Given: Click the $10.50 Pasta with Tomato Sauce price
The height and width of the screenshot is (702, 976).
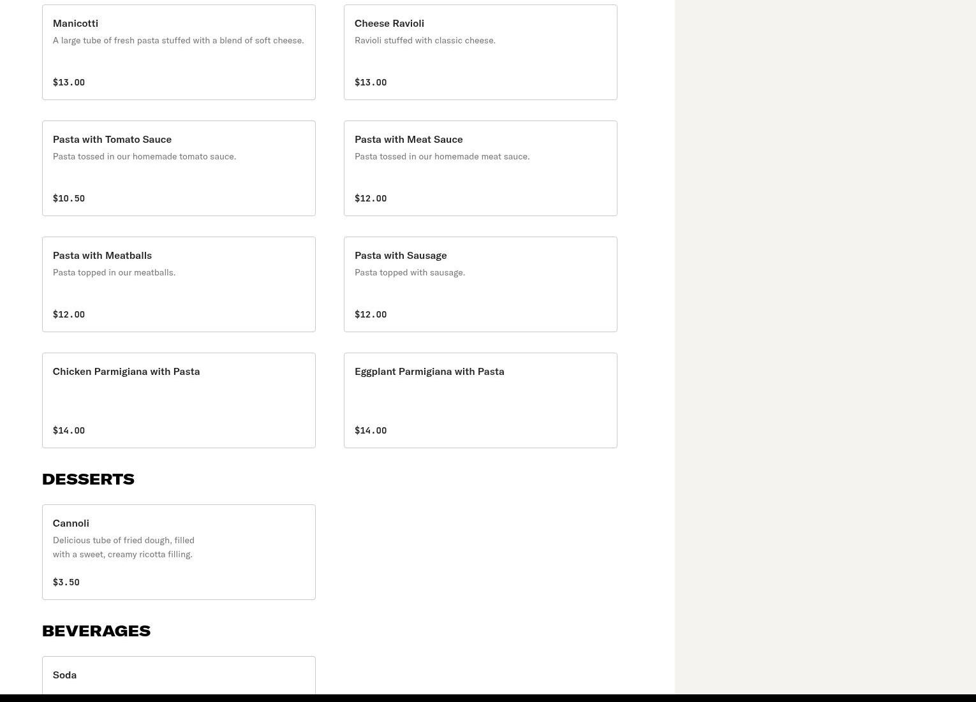Looking at the screenshot, I should click(69, 198).
